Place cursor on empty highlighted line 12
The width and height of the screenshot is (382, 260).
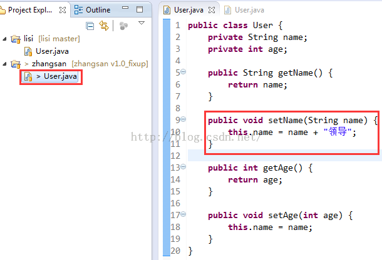285,156
